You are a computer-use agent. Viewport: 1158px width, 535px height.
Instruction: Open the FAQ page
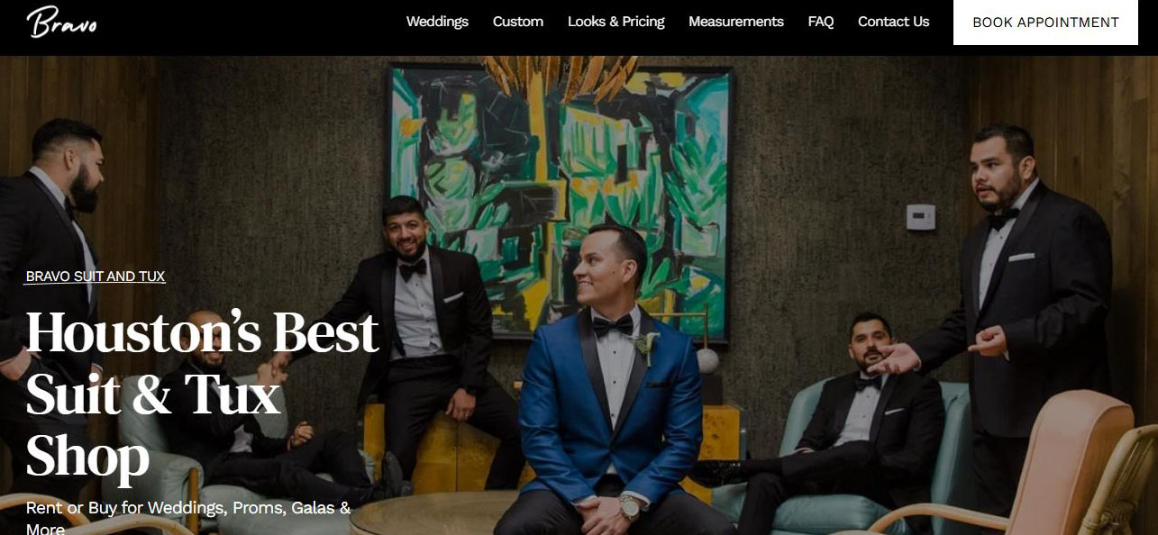(x=821, y=22)
